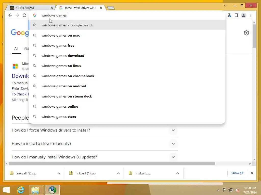Click the tab search down arrow
Screen dimensions: 261x195
225,6
